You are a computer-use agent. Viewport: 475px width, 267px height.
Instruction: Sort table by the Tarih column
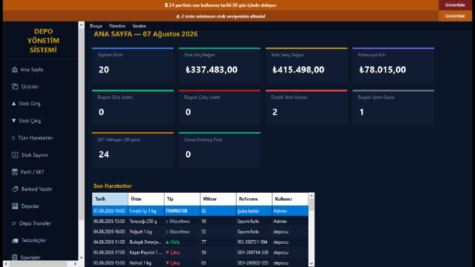(110, 199)
